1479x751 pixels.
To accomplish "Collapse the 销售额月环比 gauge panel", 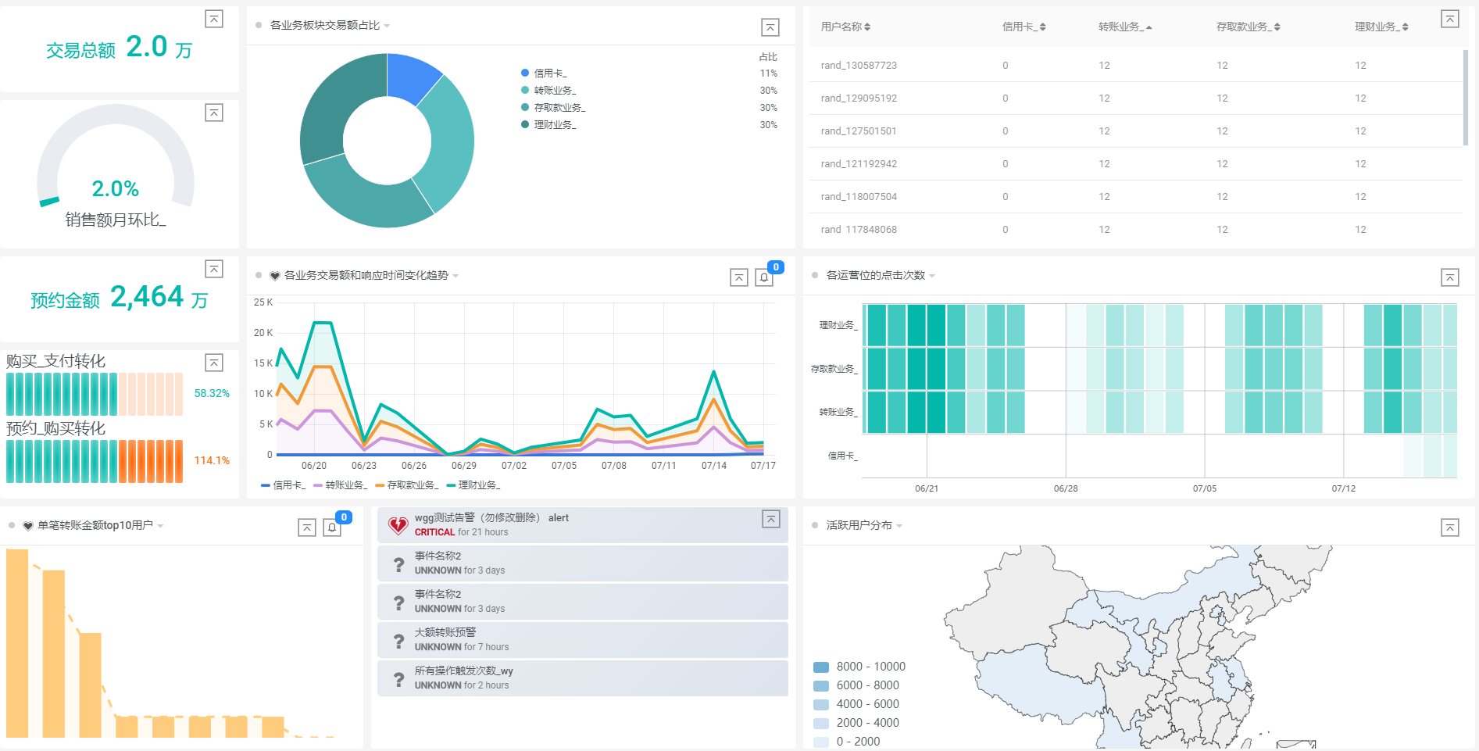I will point(214,113).
